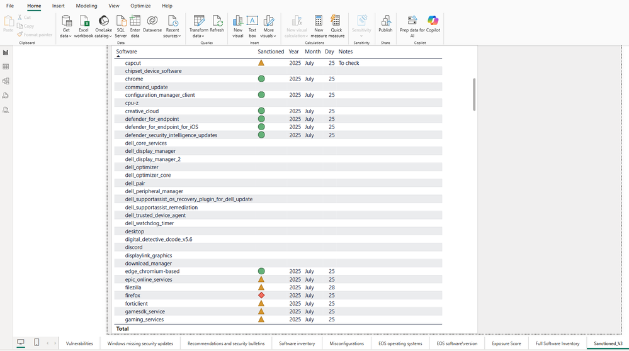The image size is (629, 351).
Task: Open Recent sources list
Action: (173, 26)
